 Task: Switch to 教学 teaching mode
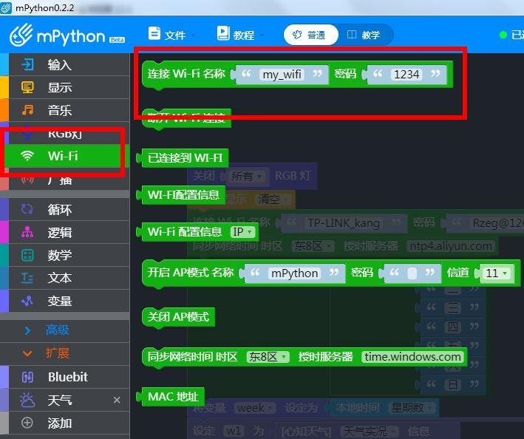[365, 35]
